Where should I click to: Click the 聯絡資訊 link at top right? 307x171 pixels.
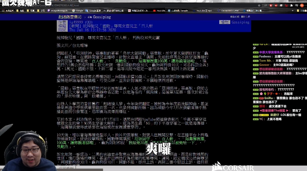coord(235,17)
